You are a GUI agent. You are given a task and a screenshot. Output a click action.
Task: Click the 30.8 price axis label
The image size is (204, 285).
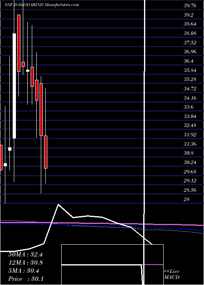188,153
